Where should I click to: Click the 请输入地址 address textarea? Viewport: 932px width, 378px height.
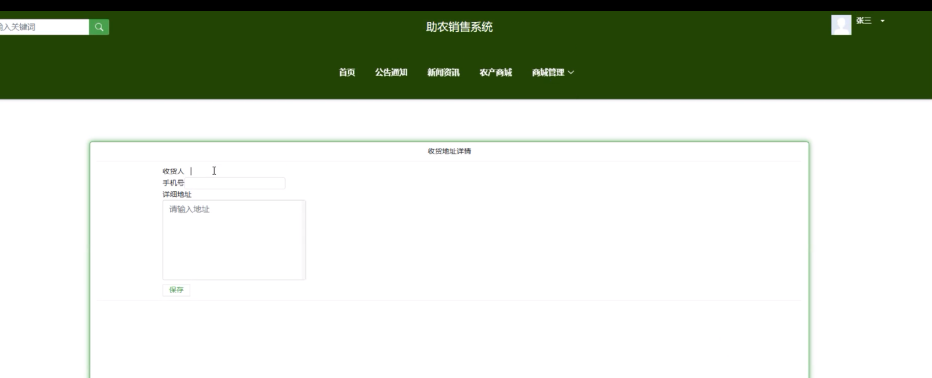(x=232, y=240)
